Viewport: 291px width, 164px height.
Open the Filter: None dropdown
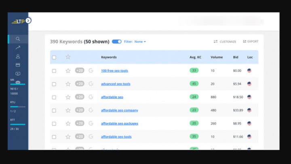(135, 42)
